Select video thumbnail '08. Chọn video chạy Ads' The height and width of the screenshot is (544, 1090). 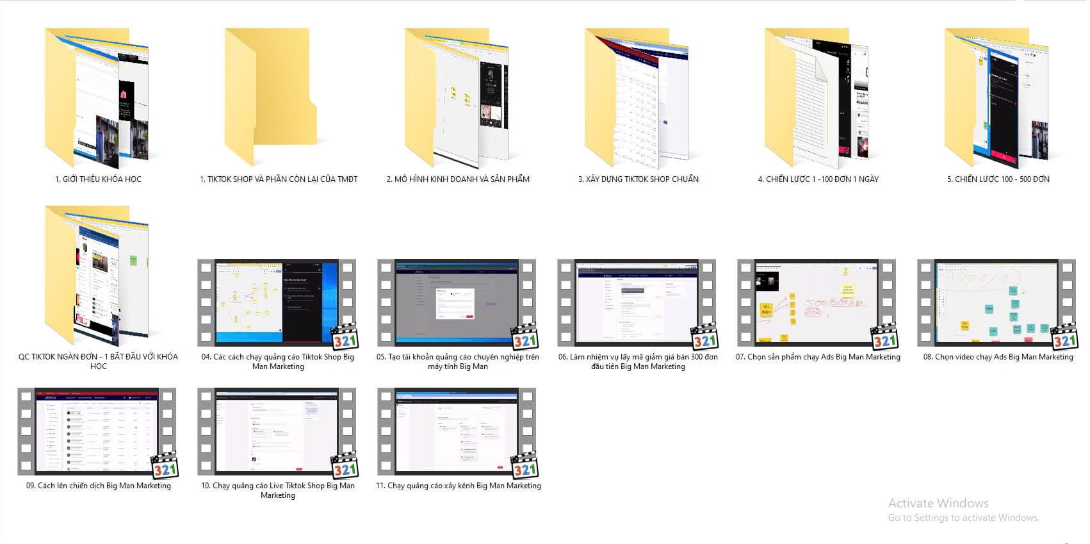tap(997, 302)
